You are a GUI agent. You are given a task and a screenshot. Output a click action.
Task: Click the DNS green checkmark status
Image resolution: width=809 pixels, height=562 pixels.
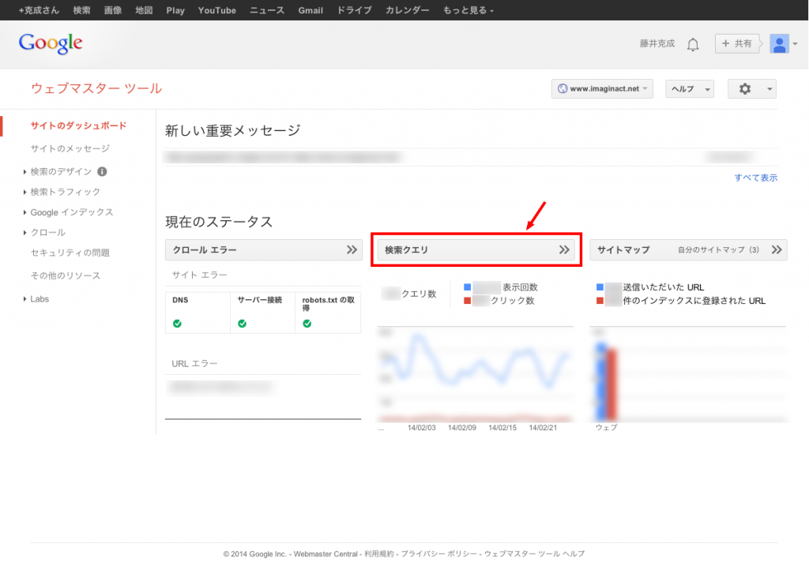(x=177, y=324)
